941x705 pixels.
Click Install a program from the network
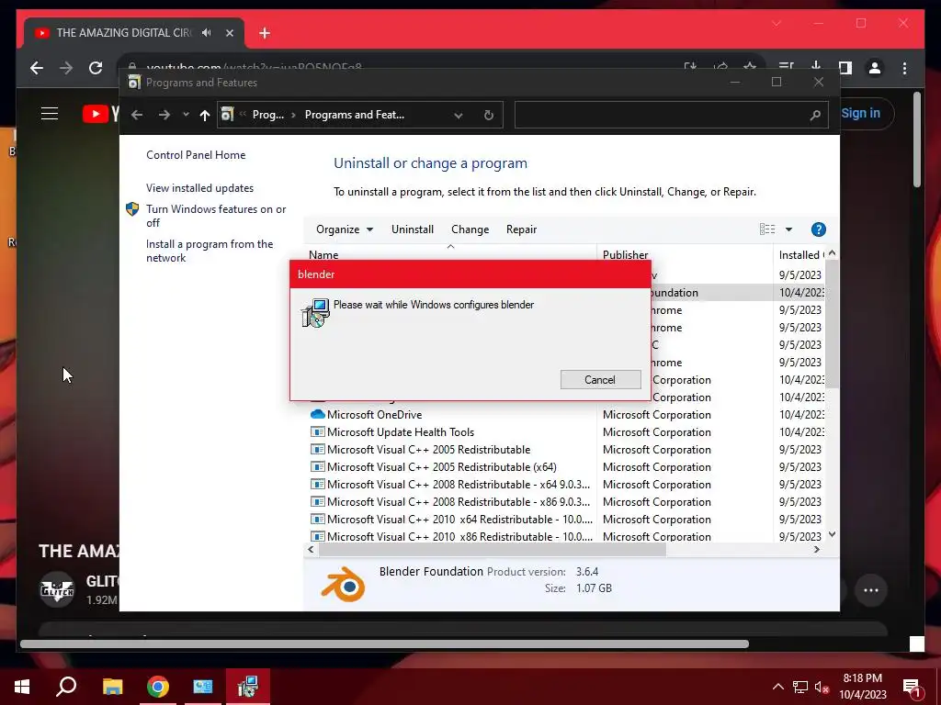pos(210,251)
